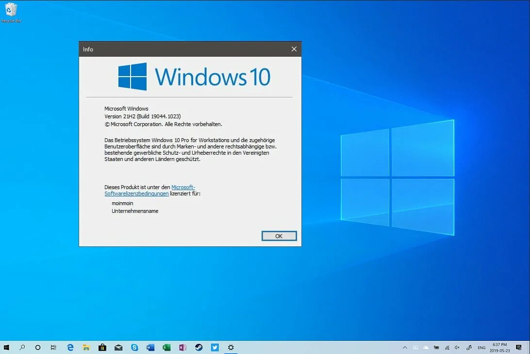The width and height of the screenshot is (530, 354).
Task: Launch Word from taskbar
Action: tap(150, 347)
